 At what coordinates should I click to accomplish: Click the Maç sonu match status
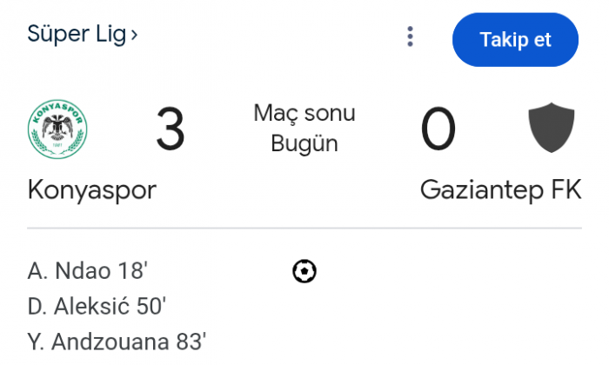click(304, 114)
